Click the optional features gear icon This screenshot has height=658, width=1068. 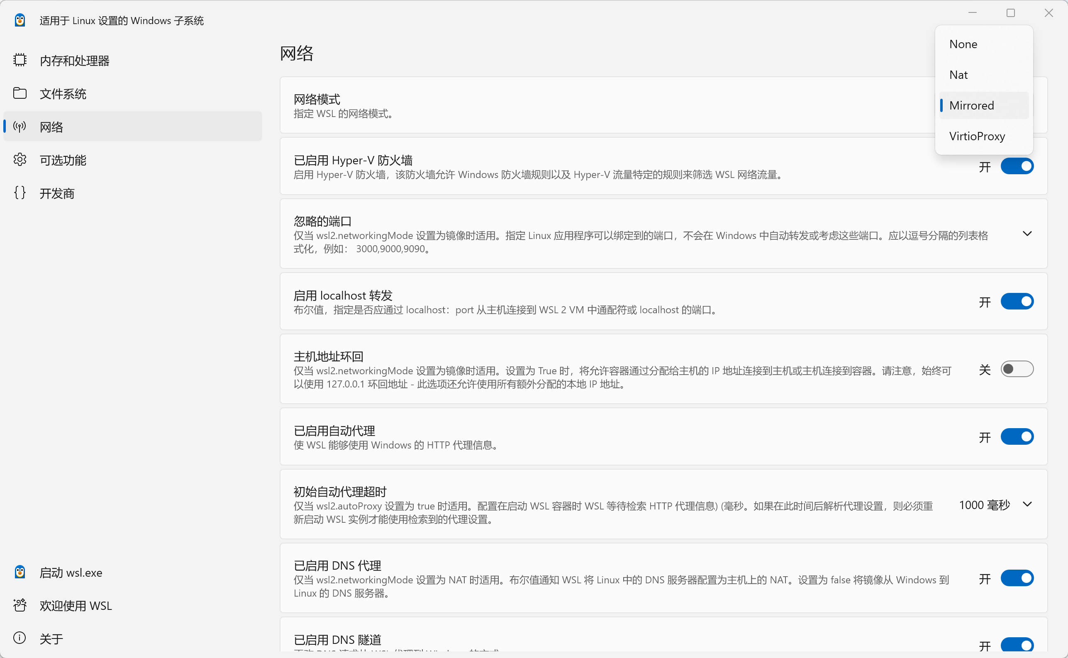pos(20,160)
